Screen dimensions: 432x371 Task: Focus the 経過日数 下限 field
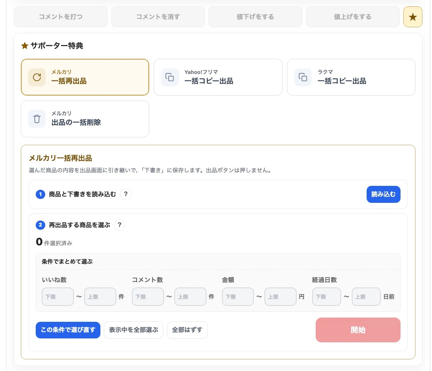coord(327,297)
